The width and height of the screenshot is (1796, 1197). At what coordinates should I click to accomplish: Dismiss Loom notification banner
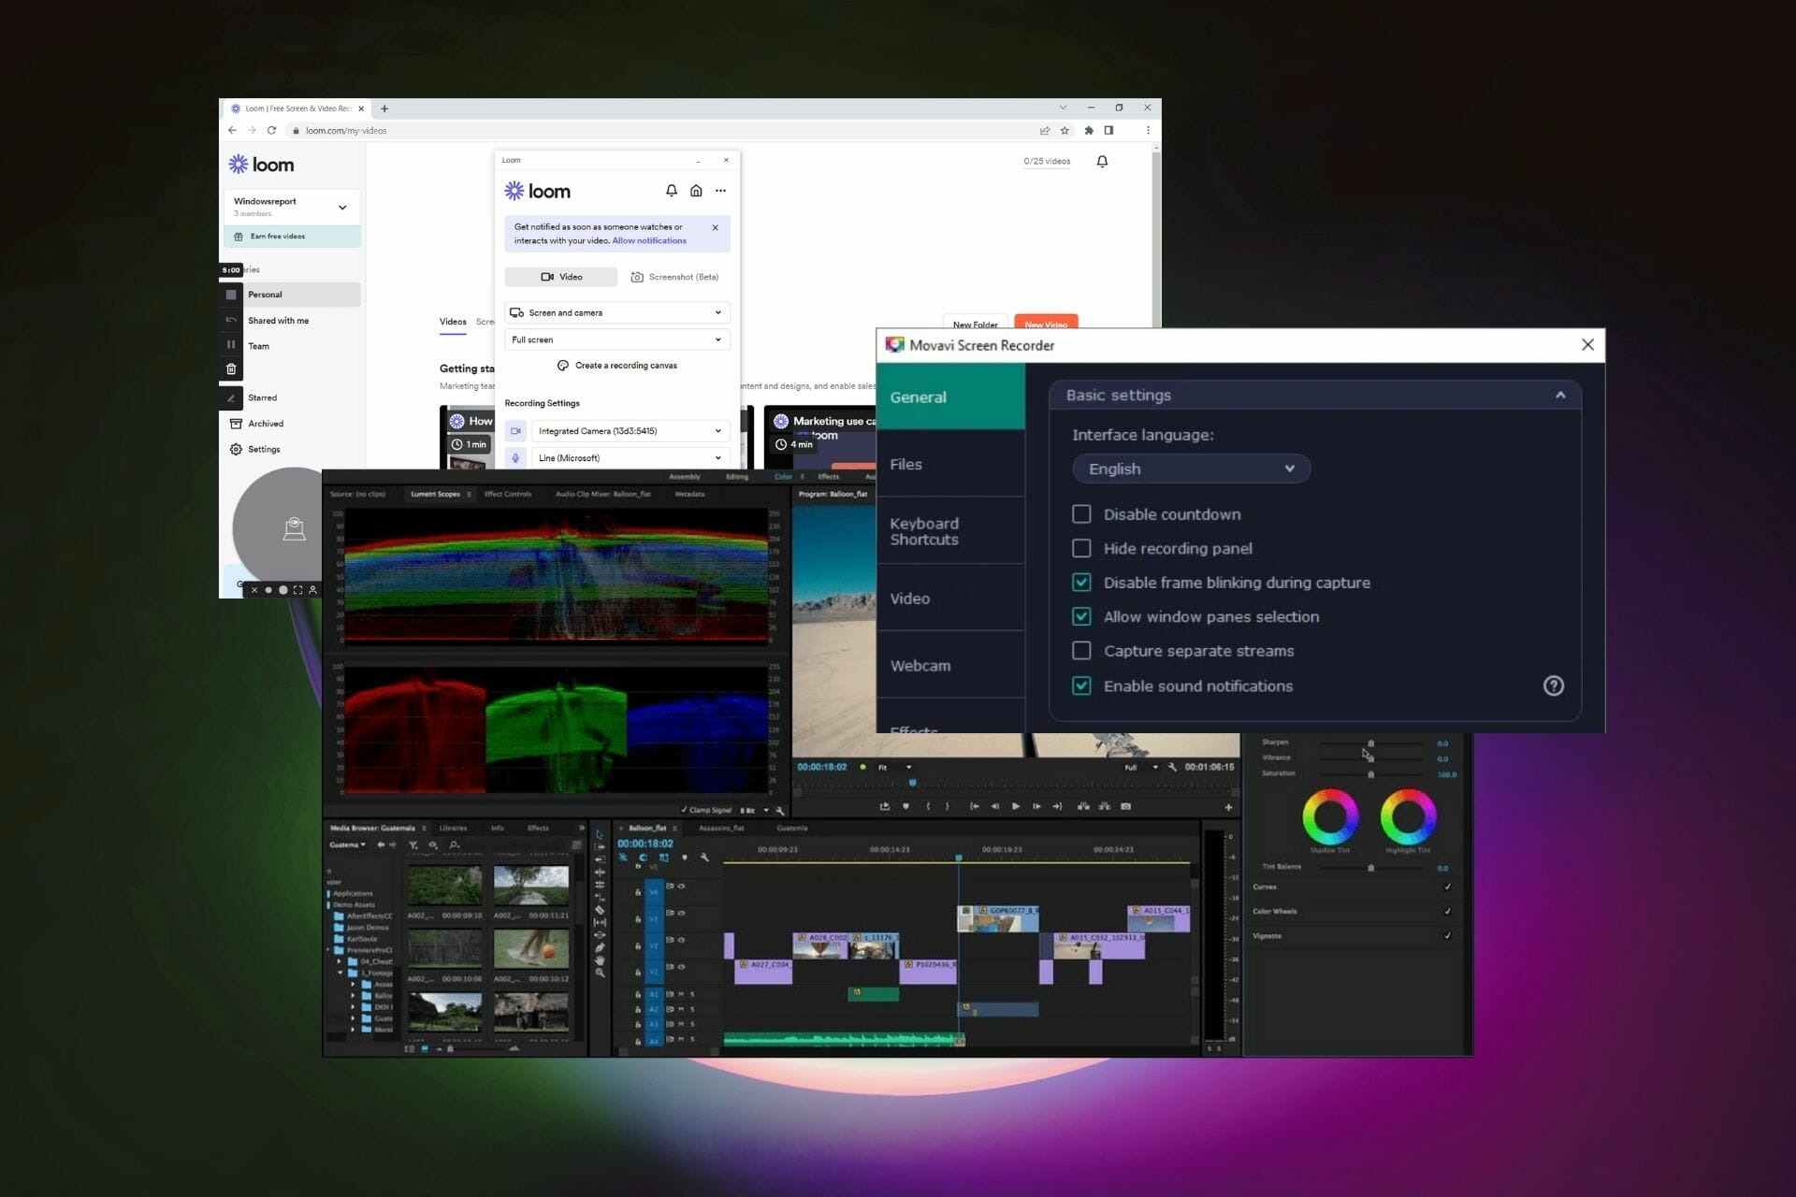pos(716,227)
